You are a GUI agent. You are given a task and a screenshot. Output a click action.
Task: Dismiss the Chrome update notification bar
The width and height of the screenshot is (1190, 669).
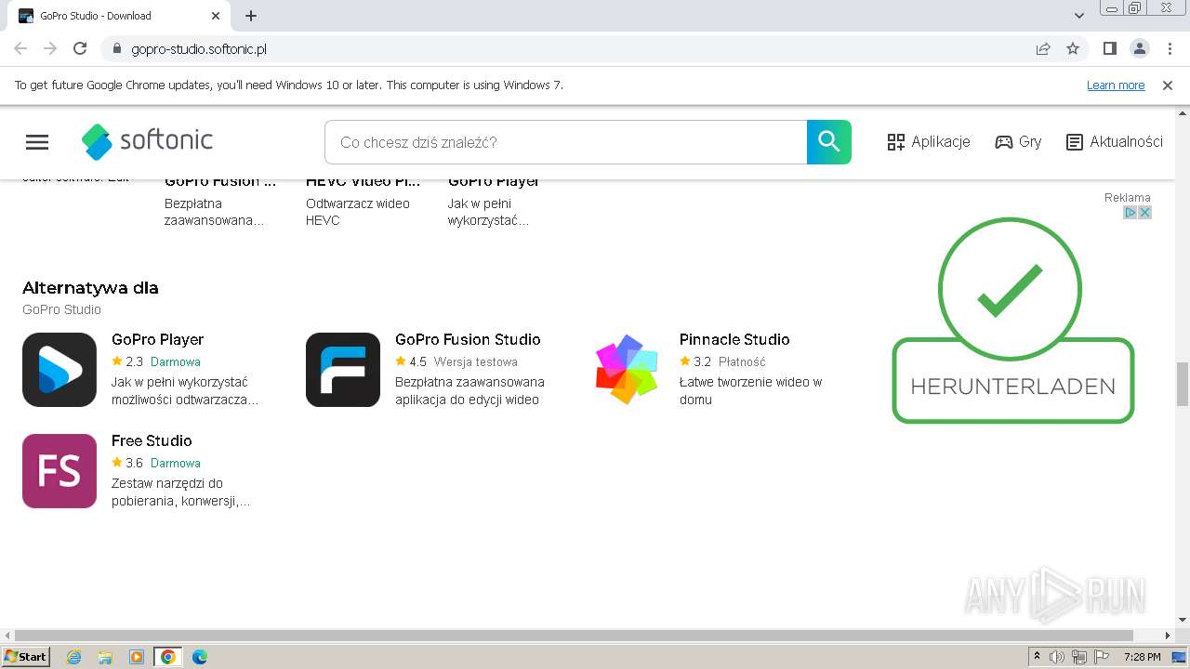tap(1168, 85)
